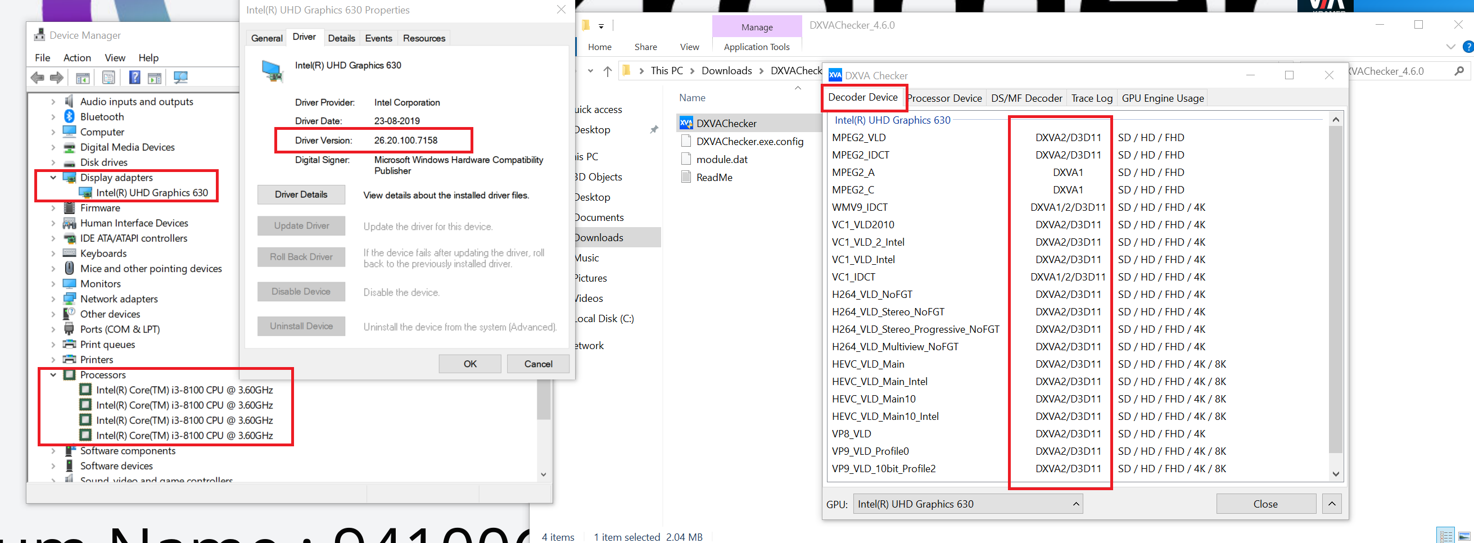The image size is (1474, 543).
Task: Click the Name column header in Explorer
Action: (692, 98)
